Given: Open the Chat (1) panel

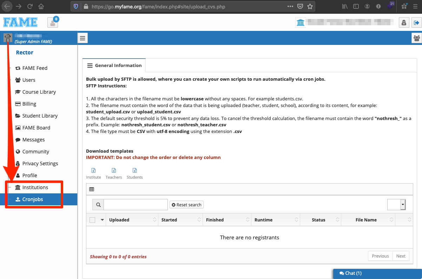Looking at the screenshot, I should tap(377, 273).
